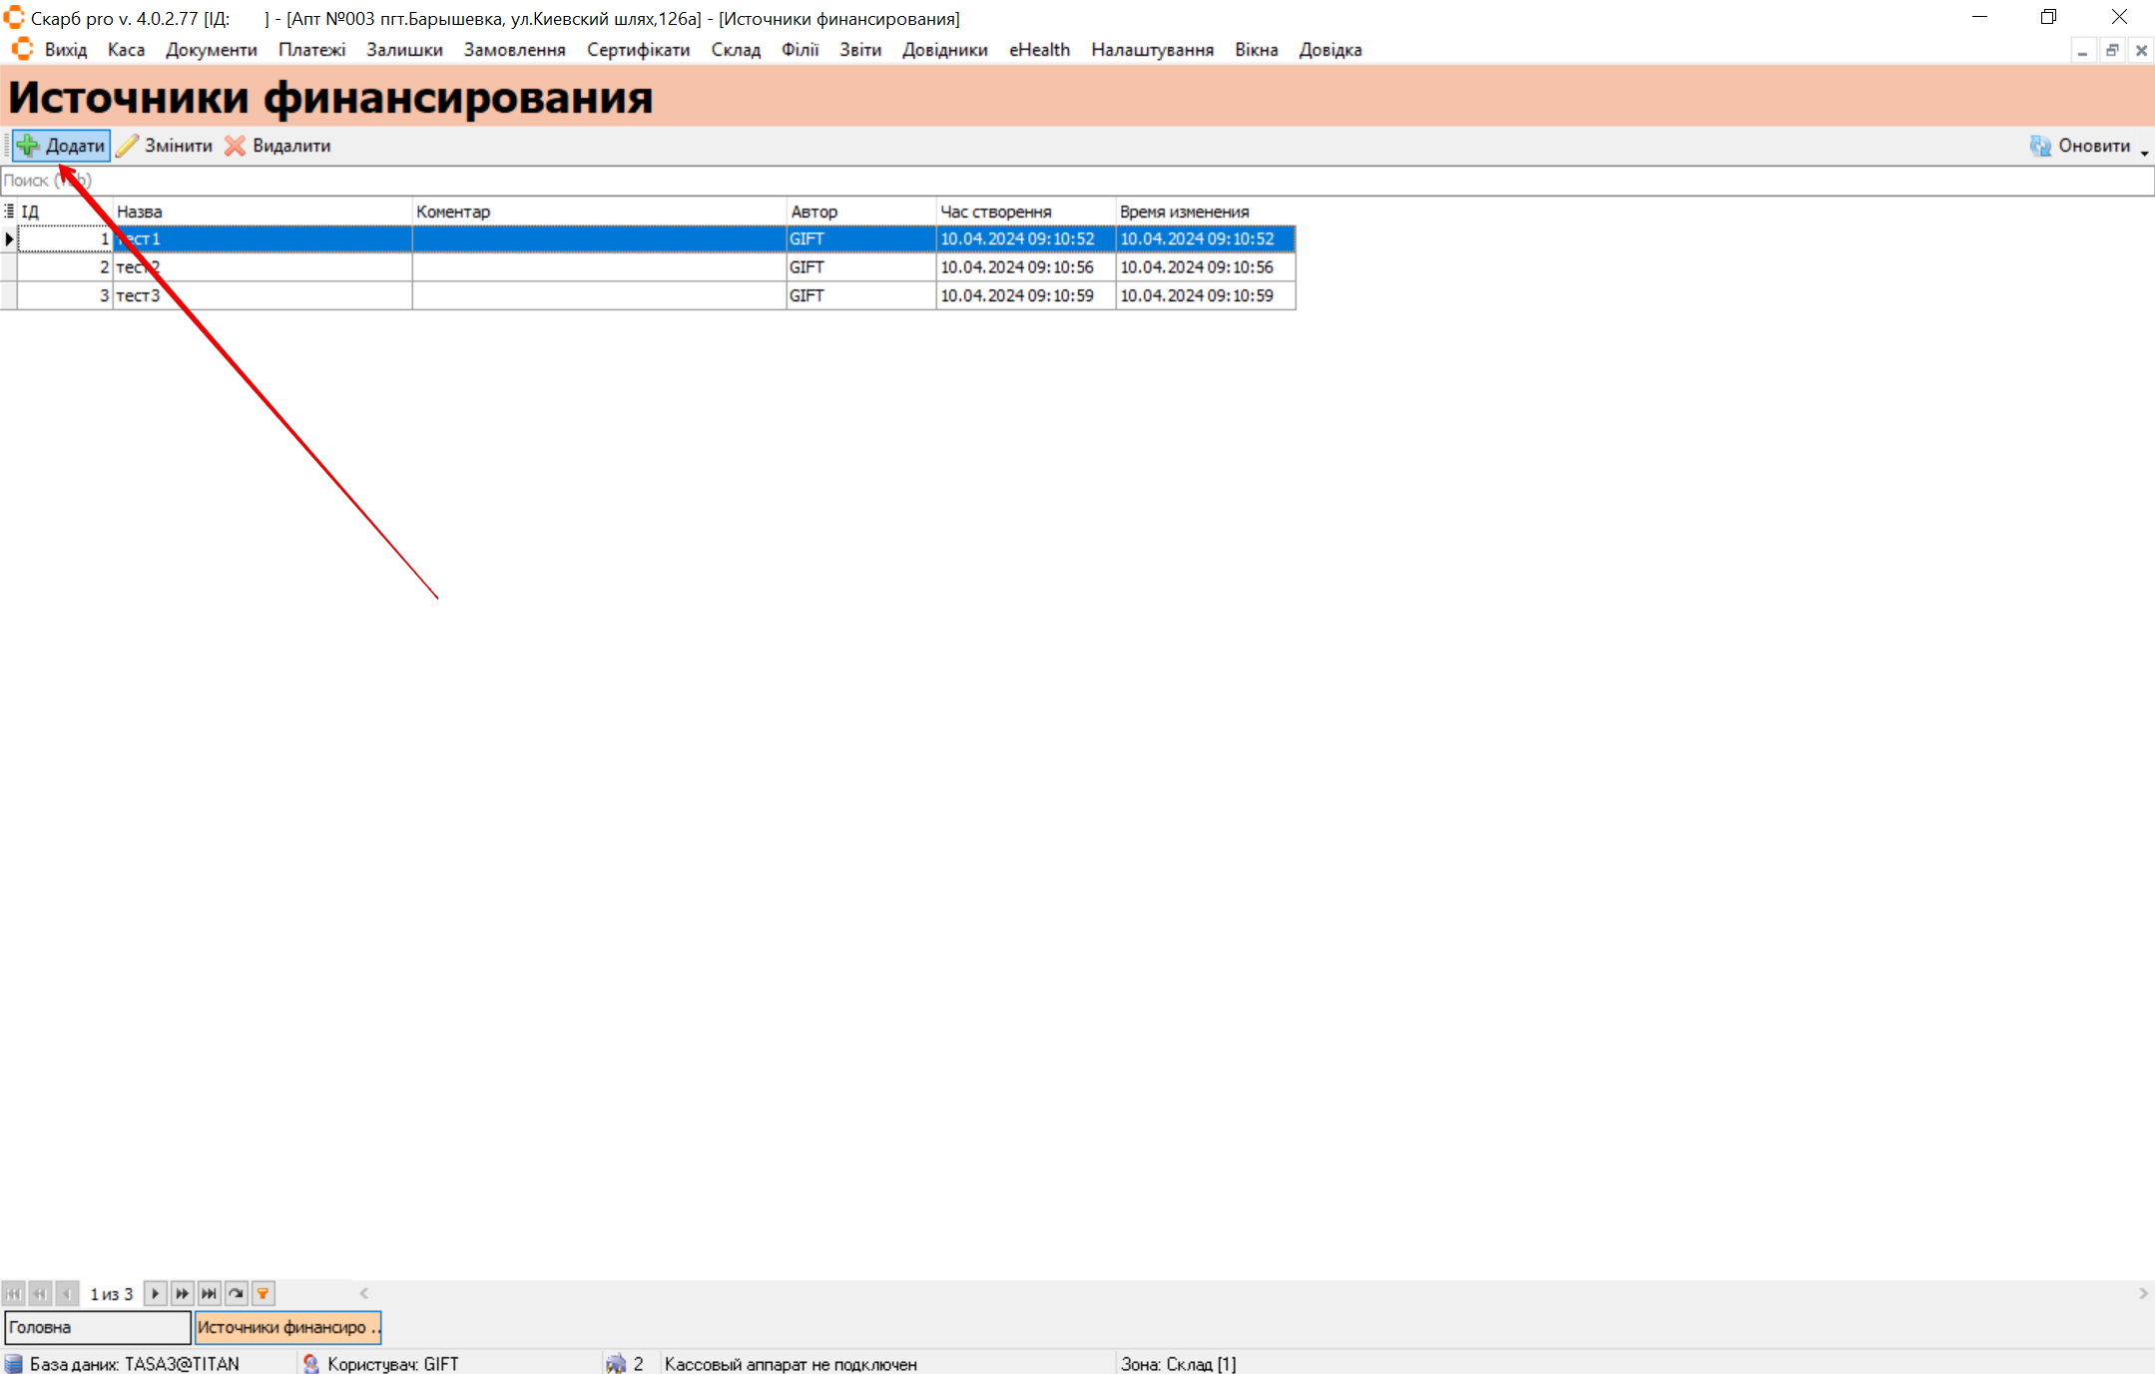This screenshot has width=2155, height=1374.
Task: Open the Налаштування menu
Action: pos(1152,50)
